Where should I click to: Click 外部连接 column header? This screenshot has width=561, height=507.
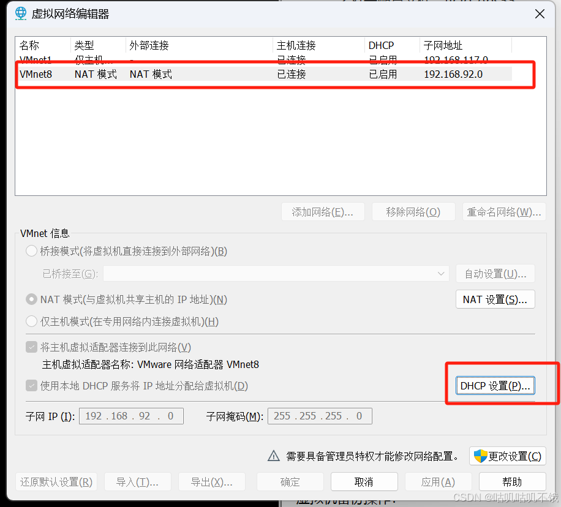tap(199, 45)
